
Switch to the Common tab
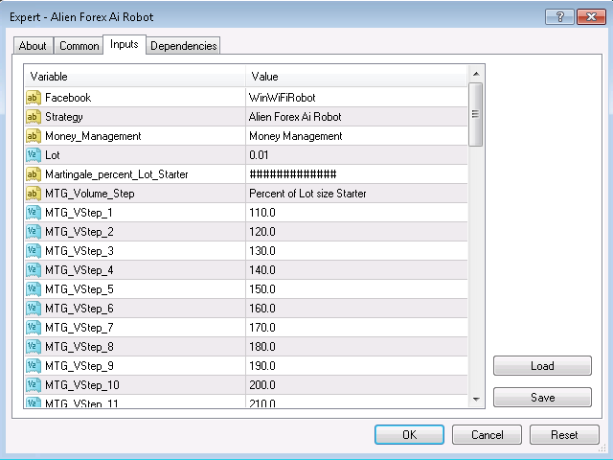79,46
